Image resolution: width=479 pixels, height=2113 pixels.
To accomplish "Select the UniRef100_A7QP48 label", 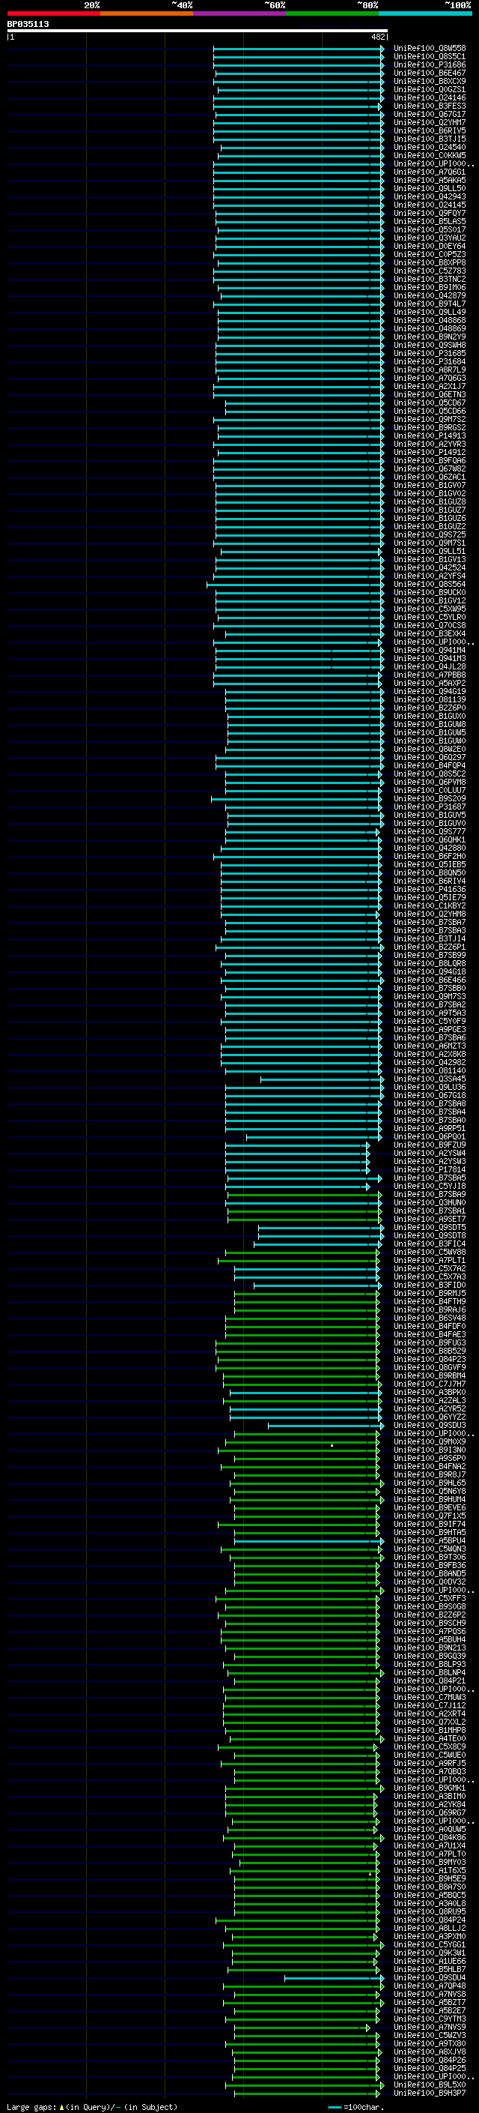I will pyautogui.click(x=429, y=1986).
